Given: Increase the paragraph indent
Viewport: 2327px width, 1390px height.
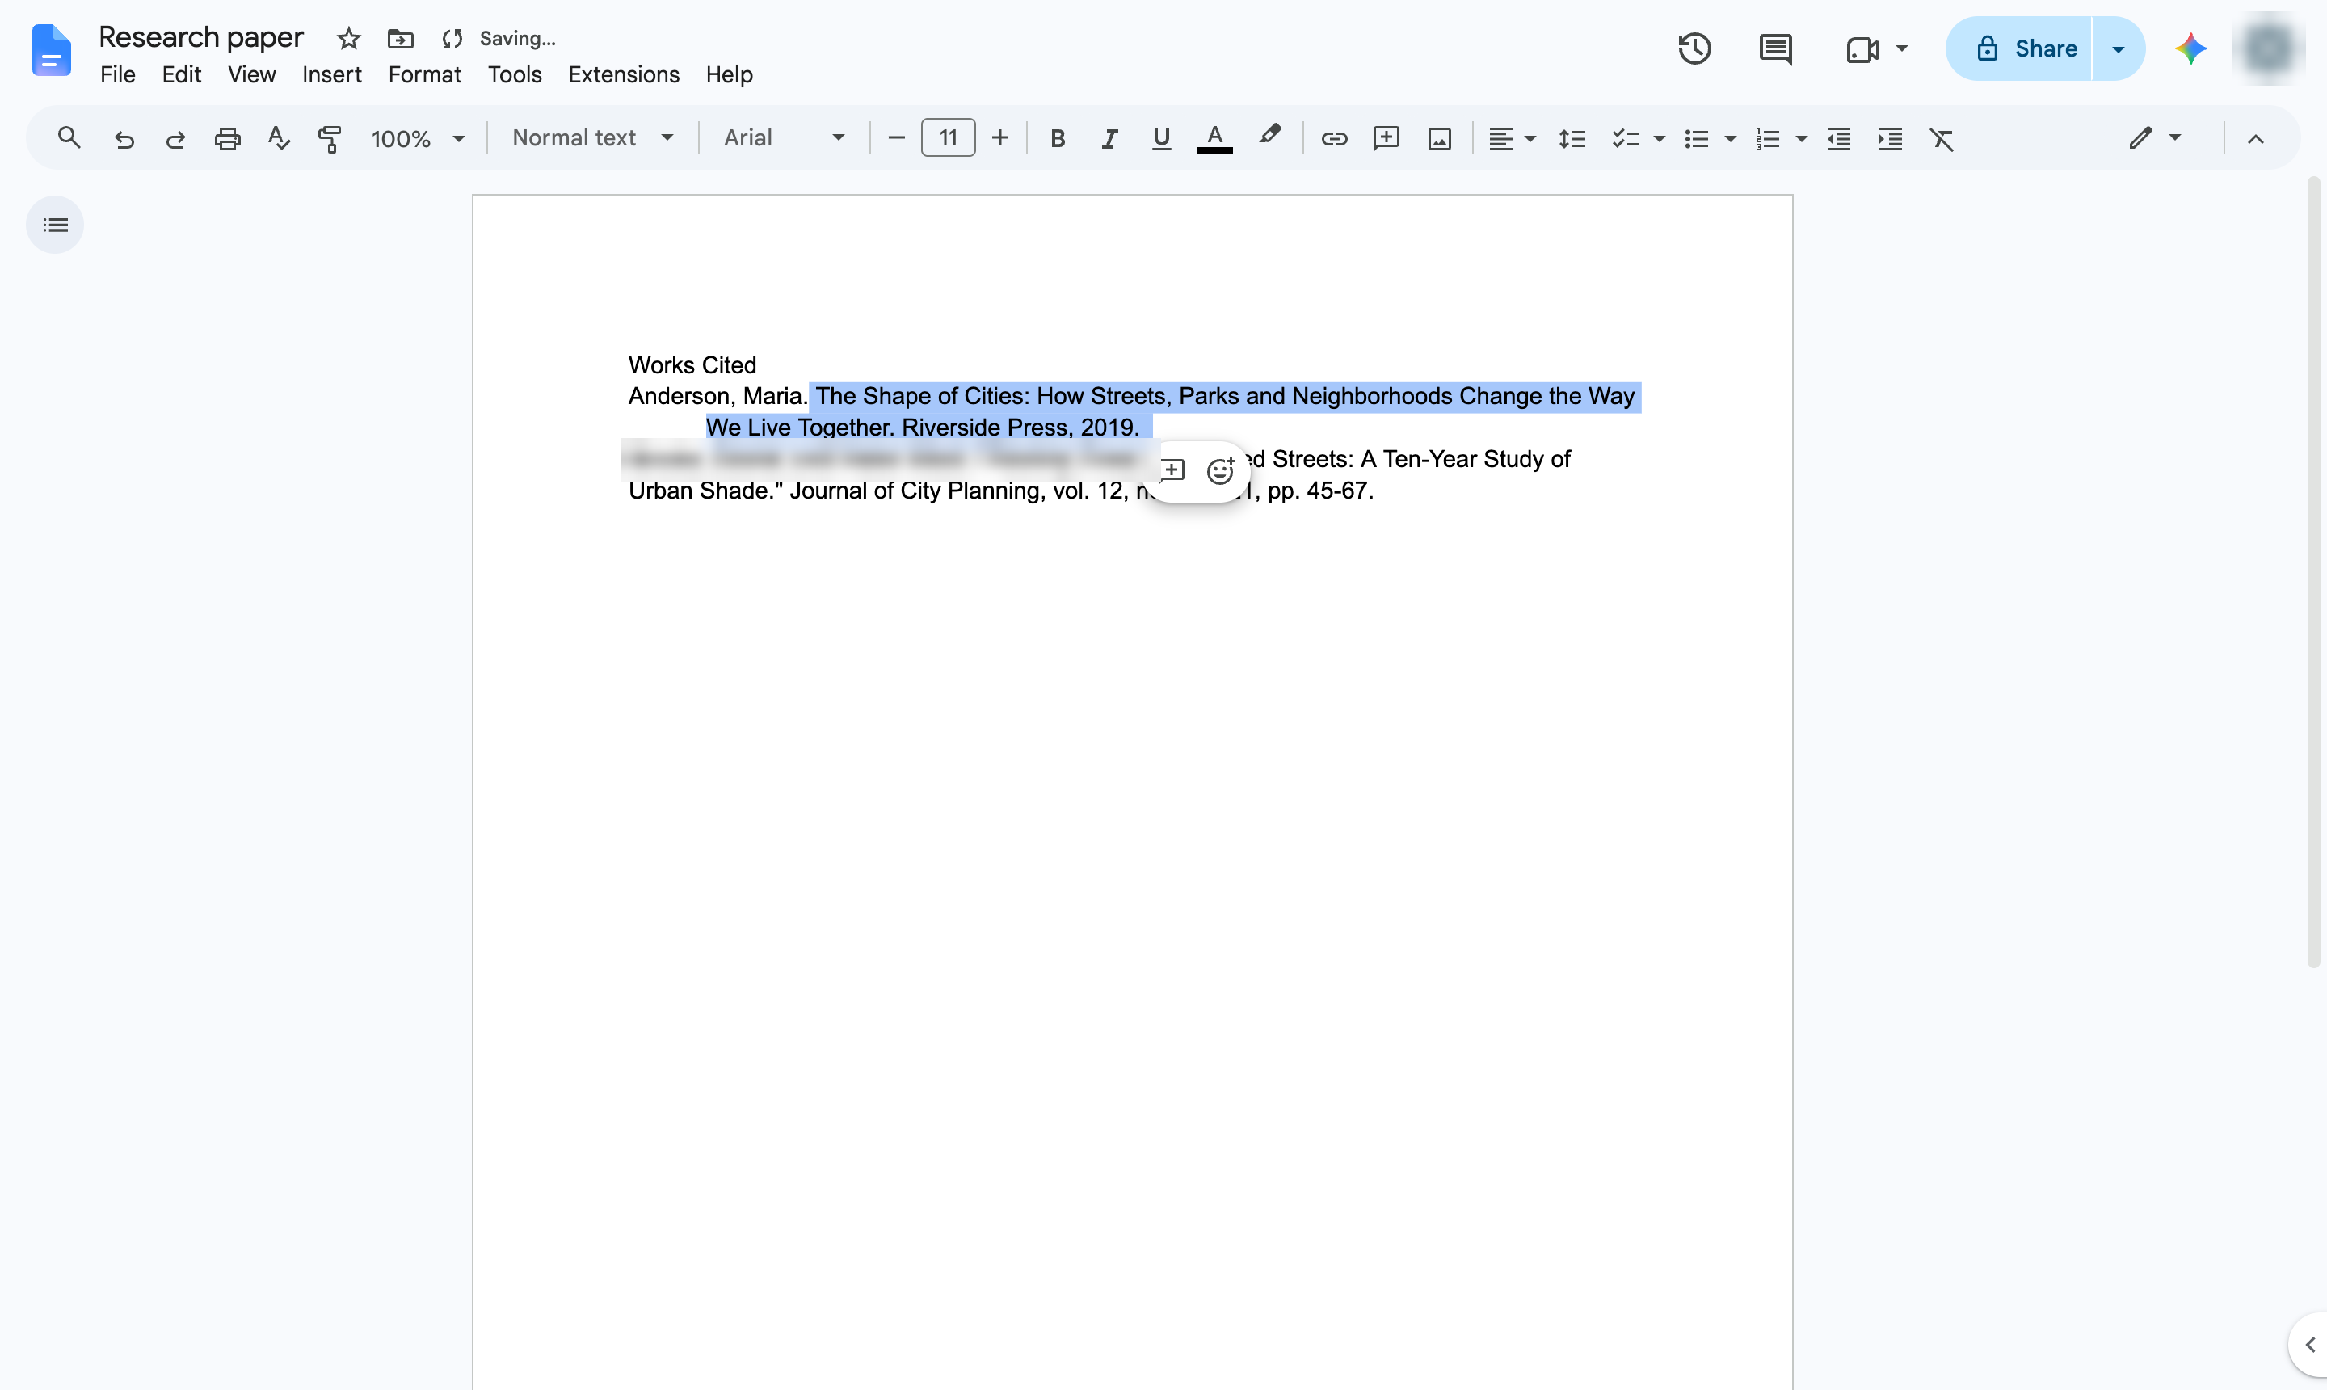Looking at the screenshot, I should coord(1890,139).
